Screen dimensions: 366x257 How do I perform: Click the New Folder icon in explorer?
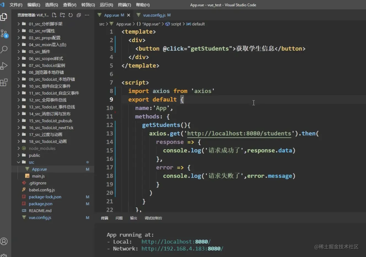(x=63, y=15)
